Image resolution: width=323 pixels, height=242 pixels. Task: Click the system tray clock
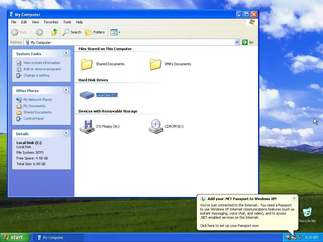(311, 237)
